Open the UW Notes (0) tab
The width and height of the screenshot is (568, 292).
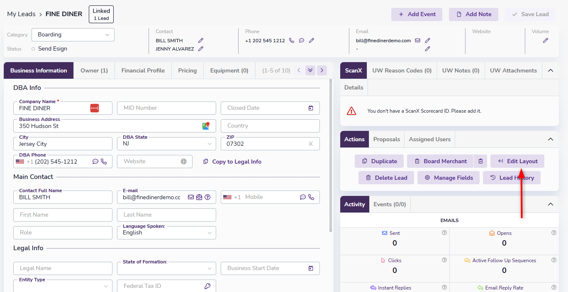(461, 70)
